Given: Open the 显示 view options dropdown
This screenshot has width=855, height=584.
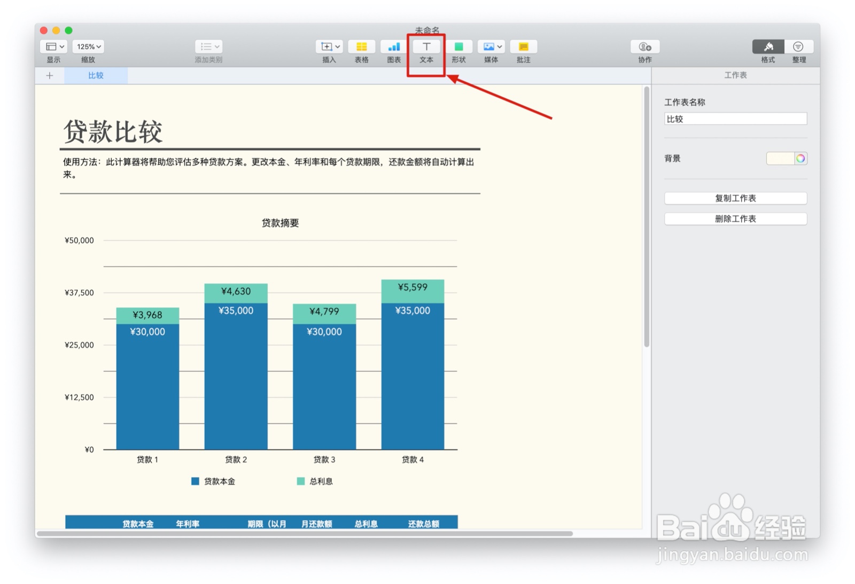Looking at the screenshot, I should click(53, 46).
